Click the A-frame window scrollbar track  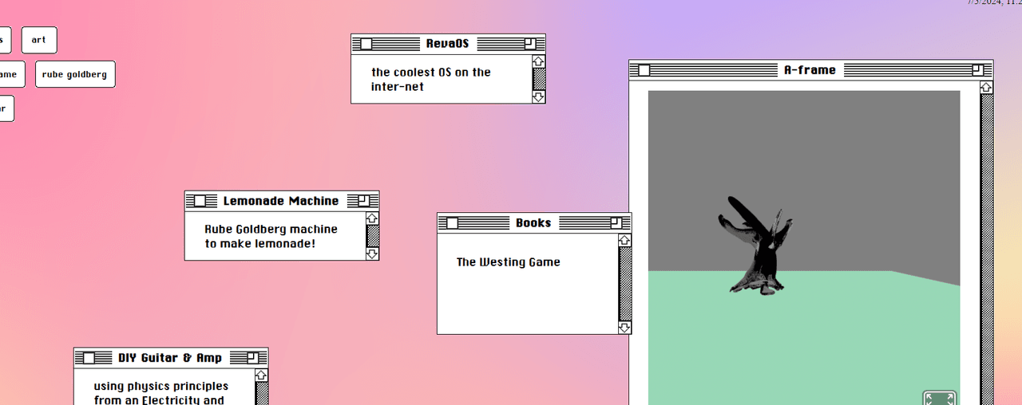click(986, 249)
